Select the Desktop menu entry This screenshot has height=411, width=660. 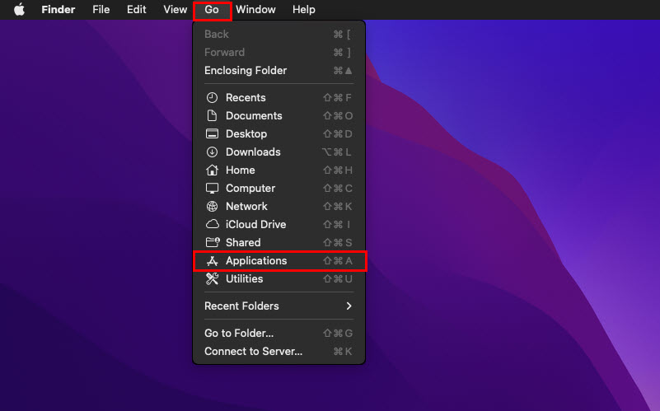(x=279, y=133)
